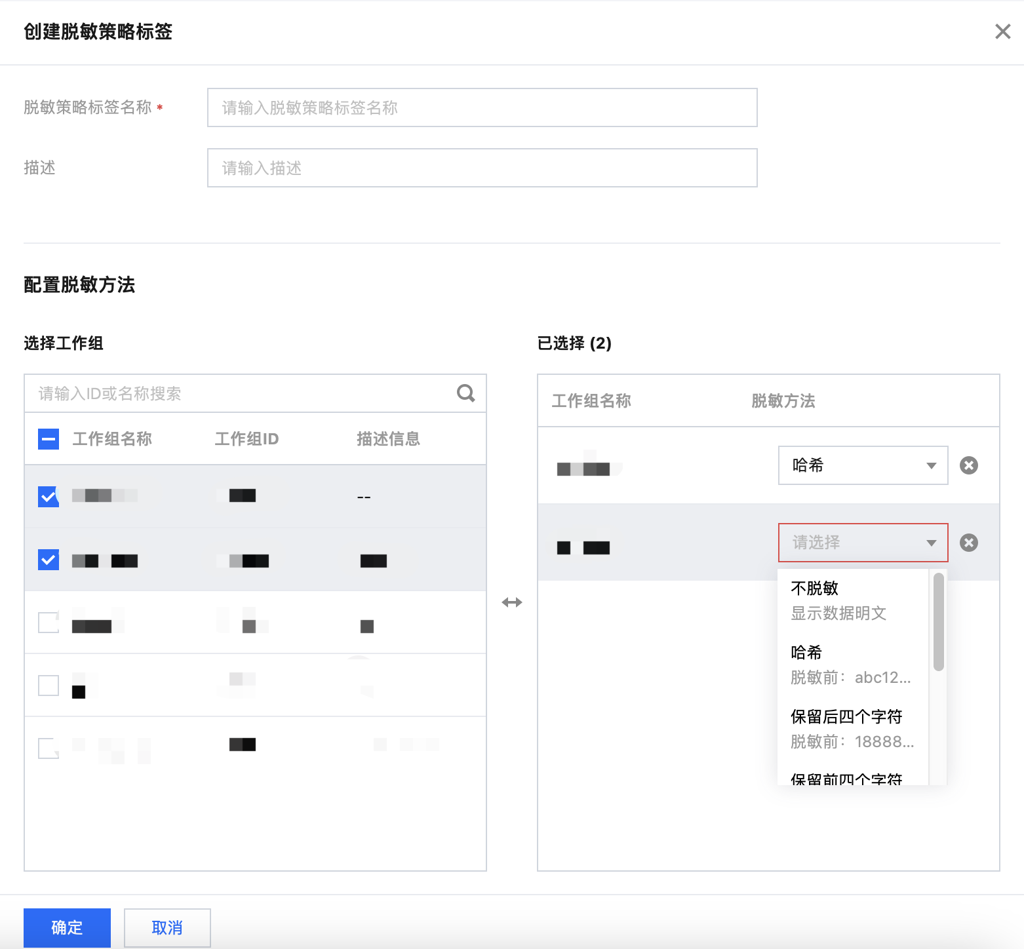The image size is (1024, 949).
Task: Focus the 脱敏策略标签名称 input field
Action: pyautogui.click(x=482, y=107)
